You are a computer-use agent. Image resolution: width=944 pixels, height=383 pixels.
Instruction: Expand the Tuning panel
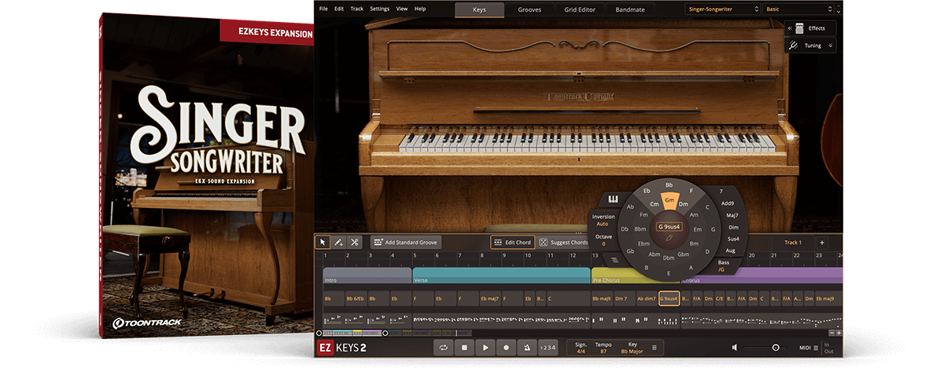click(810, 46)
